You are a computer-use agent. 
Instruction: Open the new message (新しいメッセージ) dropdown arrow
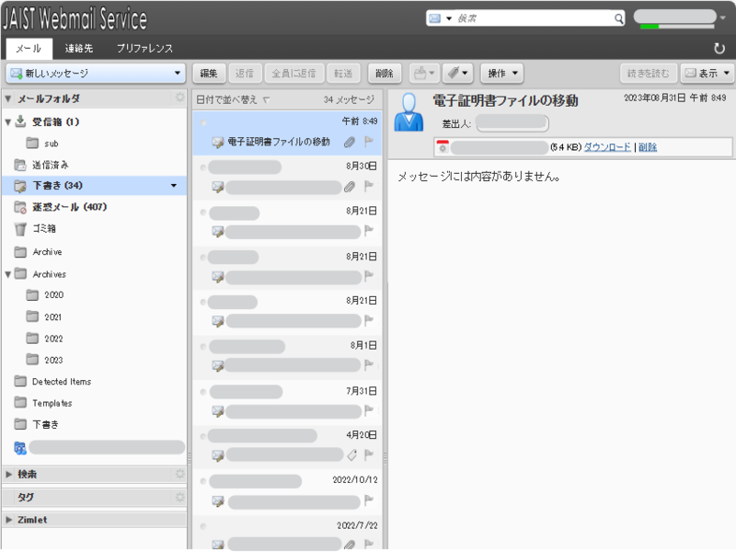[x=178, y=74]
